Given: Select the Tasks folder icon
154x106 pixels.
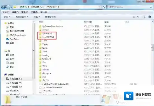Looking at the screenshot, I should click(40, 44).
